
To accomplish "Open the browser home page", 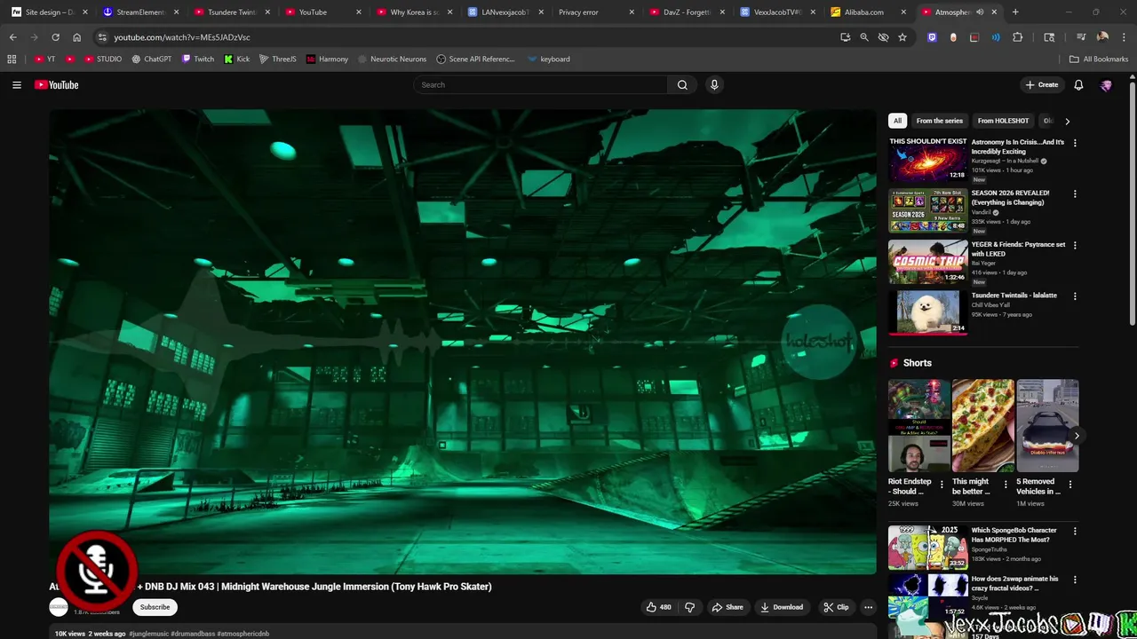I will tap(76, 37).
